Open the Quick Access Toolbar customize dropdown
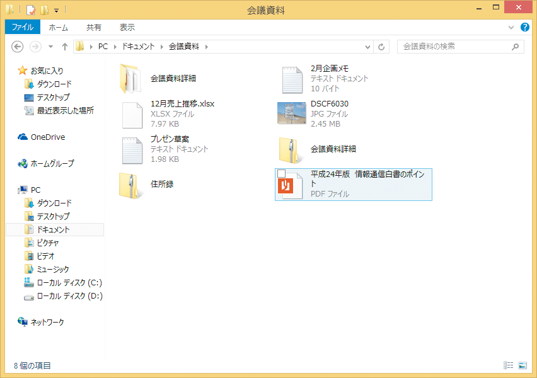Screen dimensions: 537x378 point(57,11)
